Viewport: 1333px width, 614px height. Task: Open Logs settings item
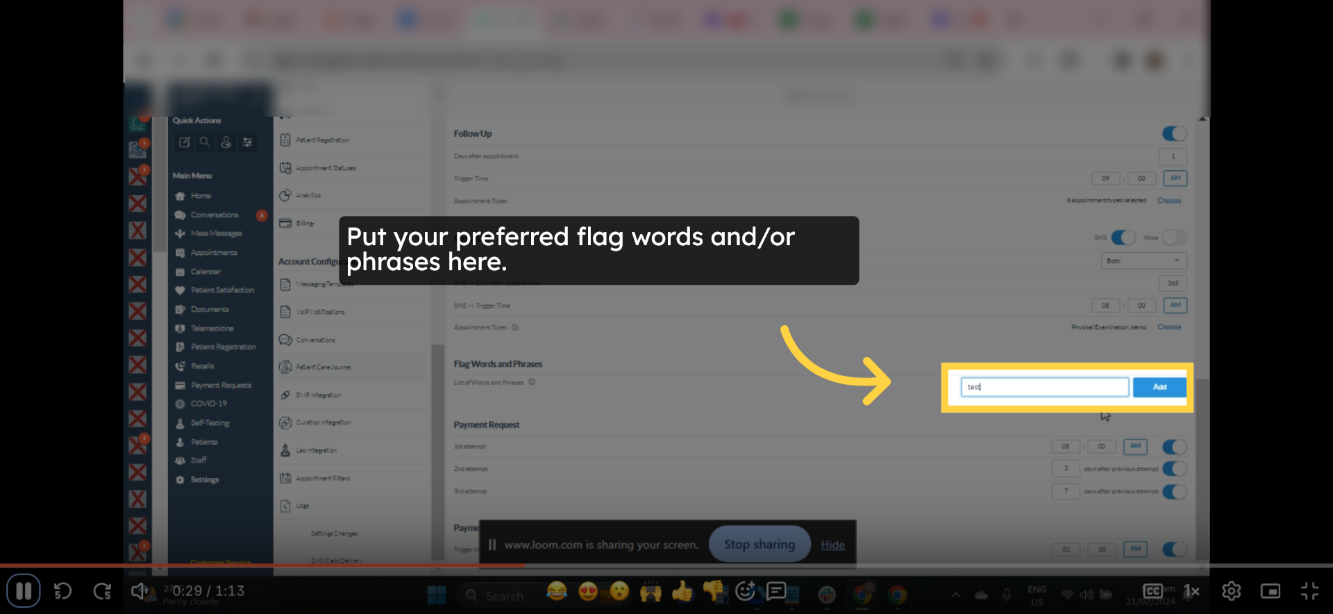point(351,506)
